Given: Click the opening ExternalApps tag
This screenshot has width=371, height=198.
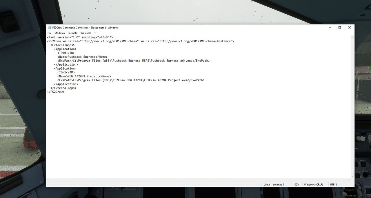Looking at the screenshot, I should click(x=62, y=45).
